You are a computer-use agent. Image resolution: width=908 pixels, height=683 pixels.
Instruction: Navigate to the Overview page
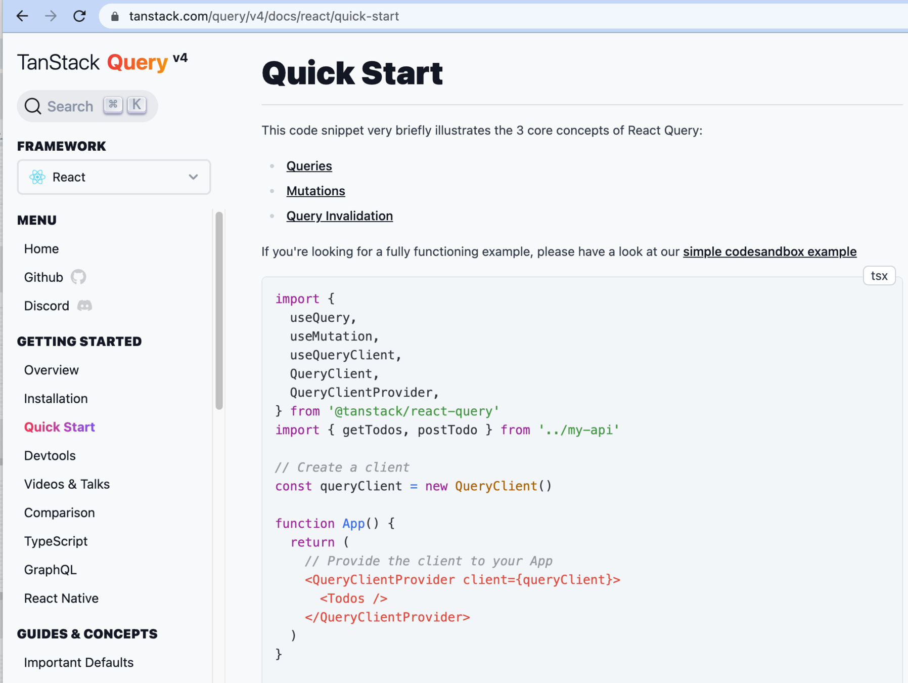(52, 370)
